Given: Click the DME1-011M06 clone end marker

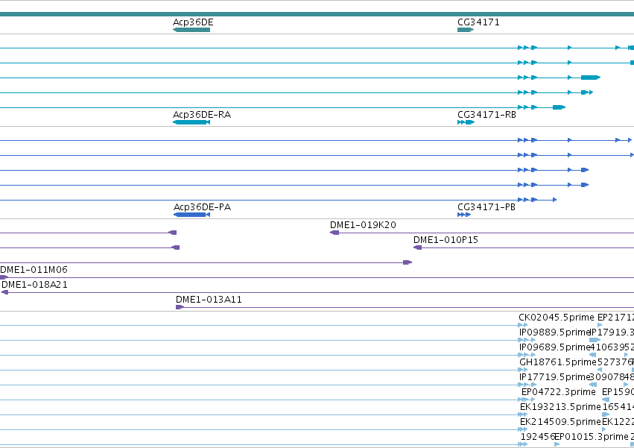Looking at the screenshot, I should 4,277.
